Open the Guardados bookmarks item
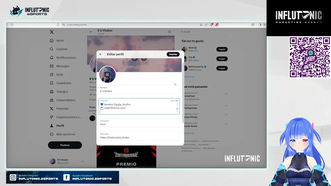The image size is (331, 186). [61, 83]
